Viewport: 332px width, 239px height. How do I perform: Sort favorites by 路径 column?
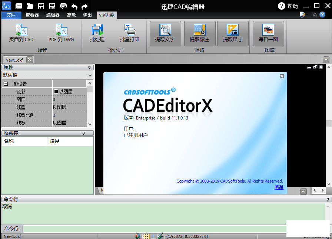(70, 141)
